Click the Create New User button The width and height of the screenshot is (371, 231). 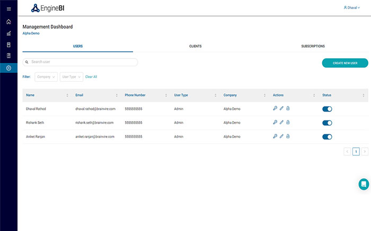345,63
